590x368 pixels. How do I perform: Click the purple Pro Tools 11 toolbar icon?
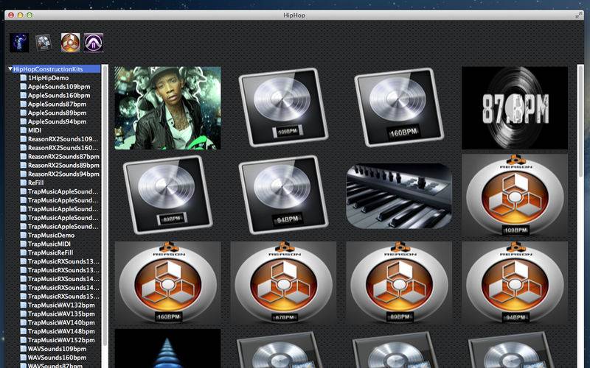click(94, 43)
